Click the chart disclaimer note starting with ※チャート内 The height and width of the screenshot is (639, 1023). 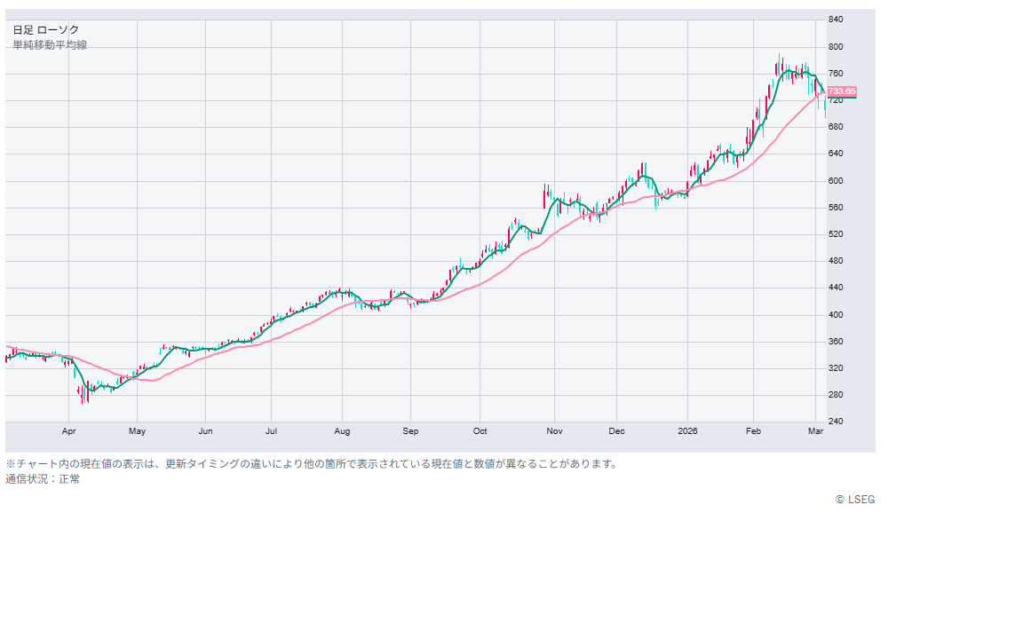pos(311,464)
